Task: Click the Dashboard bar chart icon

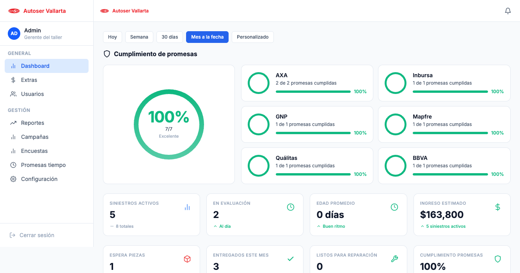Action: point(13,66)
